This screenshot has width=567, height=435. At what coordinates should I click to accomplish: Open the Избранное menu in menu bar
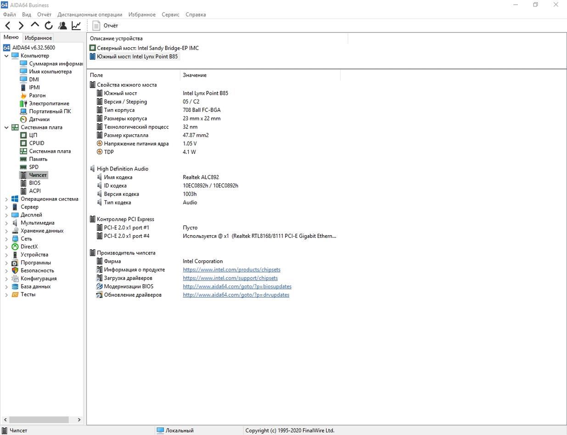coord(142,15)
